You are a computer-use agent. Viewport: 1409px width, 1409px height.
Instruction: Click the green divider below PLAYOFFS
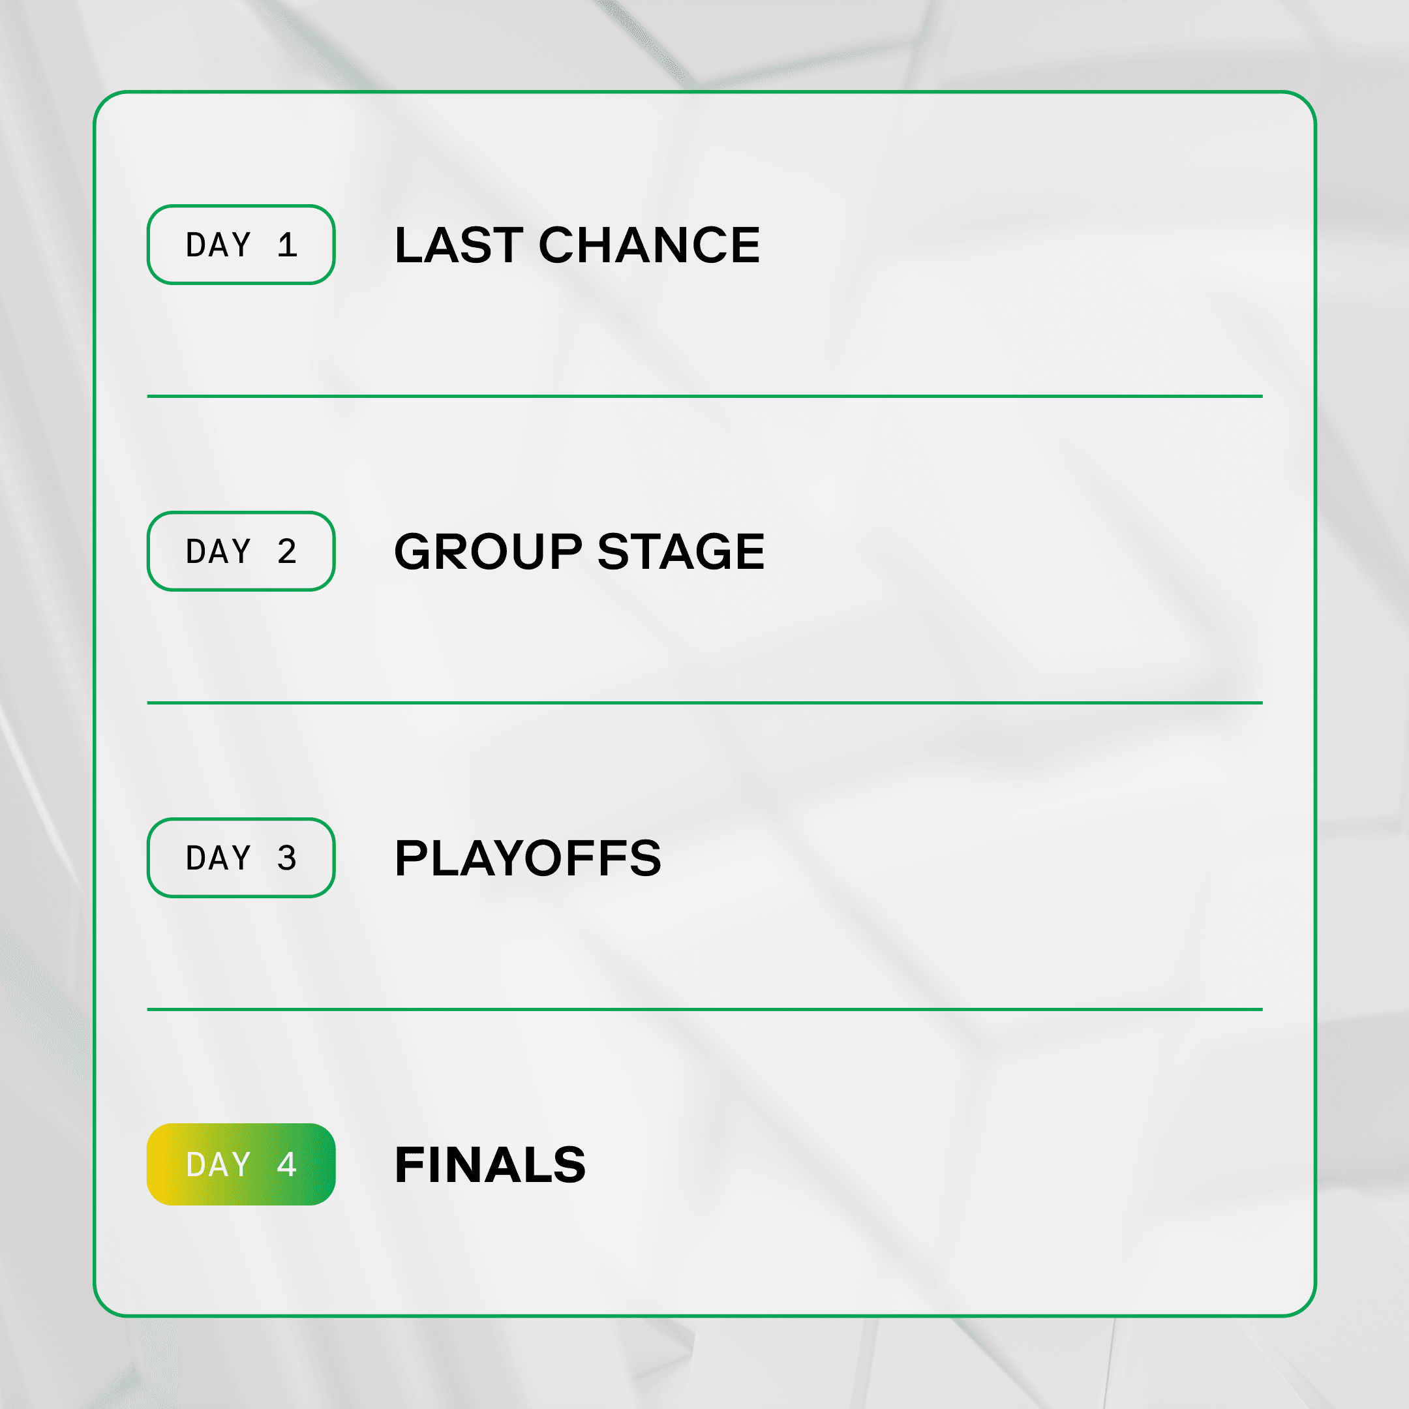pos(704,1009)
